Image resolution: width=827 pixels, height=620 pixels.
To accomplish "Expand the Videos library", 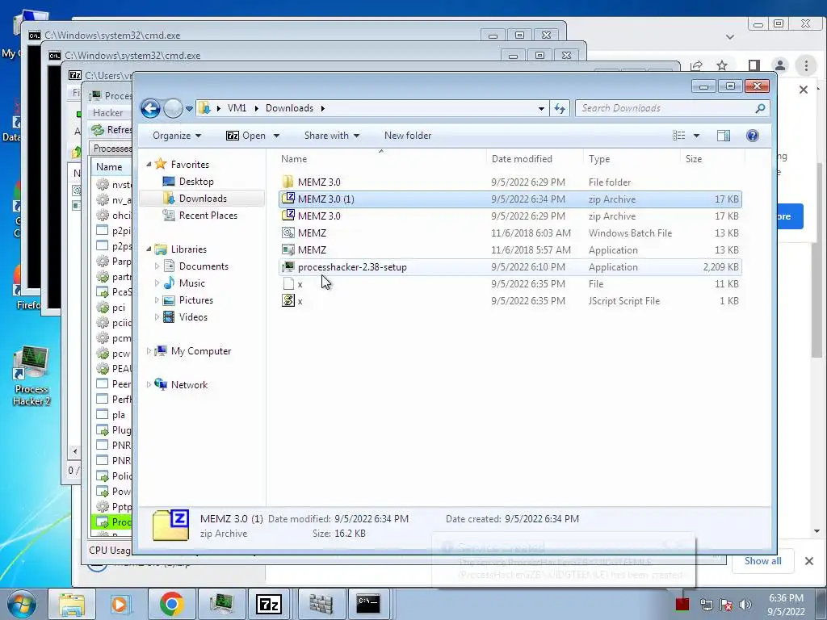I will tap(157, 316).
